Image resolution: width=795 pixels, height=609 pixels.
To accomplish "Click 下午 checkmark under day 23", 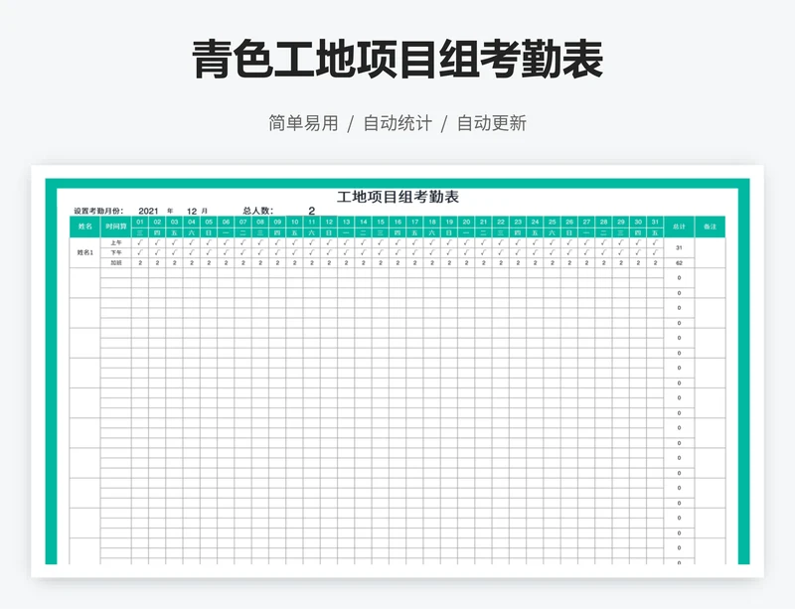I will coord(518,252).
